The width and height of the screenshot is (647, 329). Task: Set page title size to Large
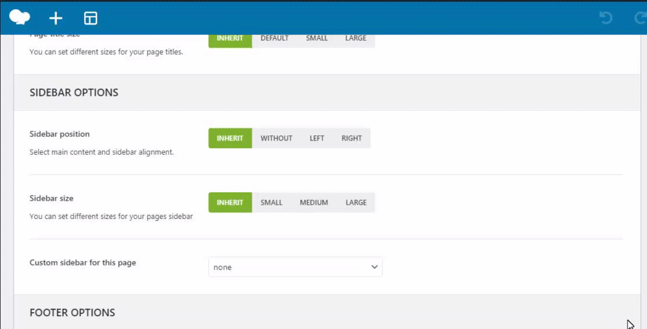pyautogui.click(x=356, y=40)
